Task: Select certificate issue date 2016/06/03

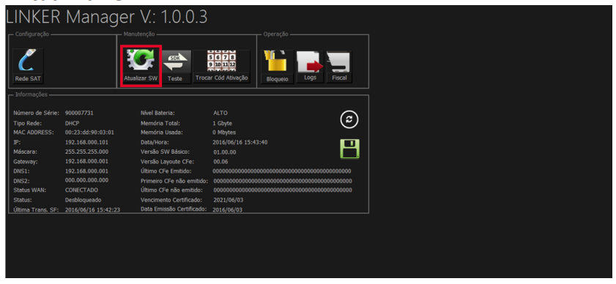Action: (x=228, y=210)
